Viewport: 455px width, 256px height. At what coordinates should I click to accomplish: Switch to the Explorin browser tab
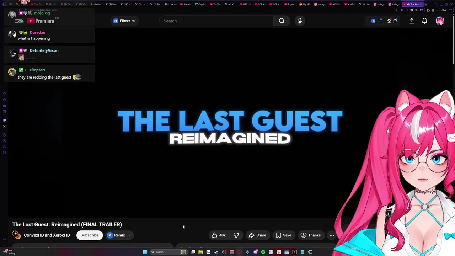(290, 4)
